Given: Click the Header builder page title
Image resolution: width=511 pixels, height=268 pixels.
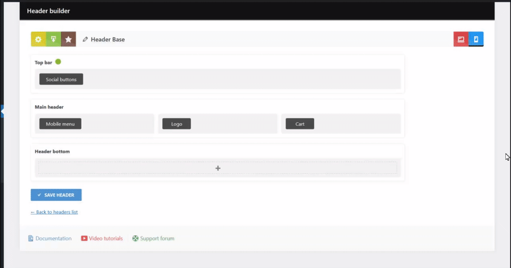Looking at the screenshot, I should coord(48,11).
